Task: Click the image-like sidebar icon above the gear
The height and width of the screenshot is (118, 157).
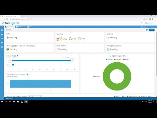Action: [2, 39]
